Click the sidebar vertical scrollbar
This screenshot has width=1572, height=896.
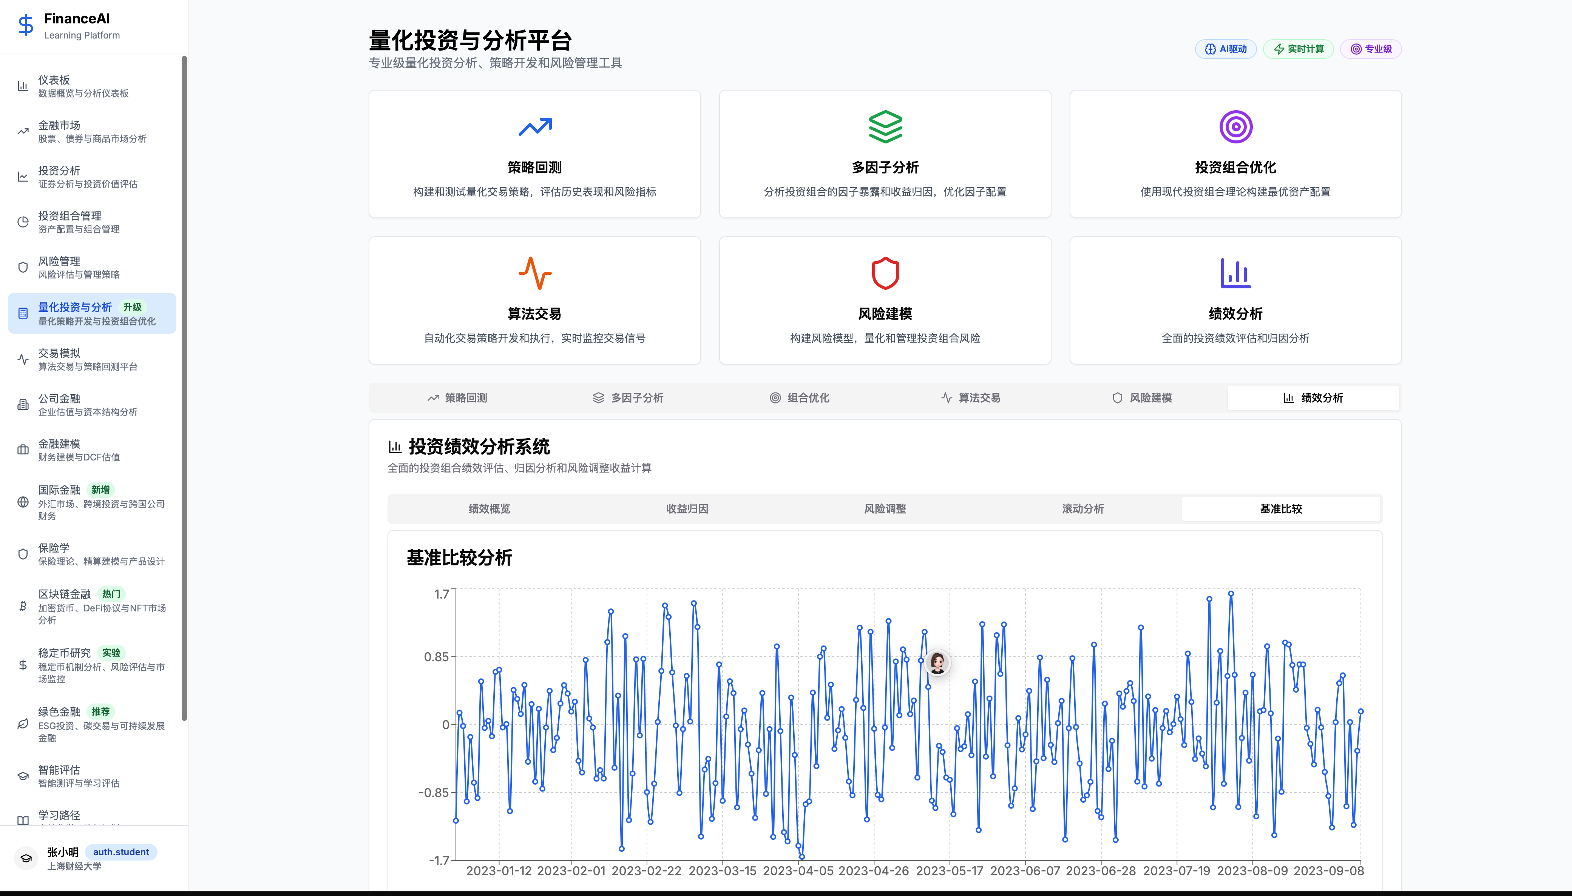point(184,388)
